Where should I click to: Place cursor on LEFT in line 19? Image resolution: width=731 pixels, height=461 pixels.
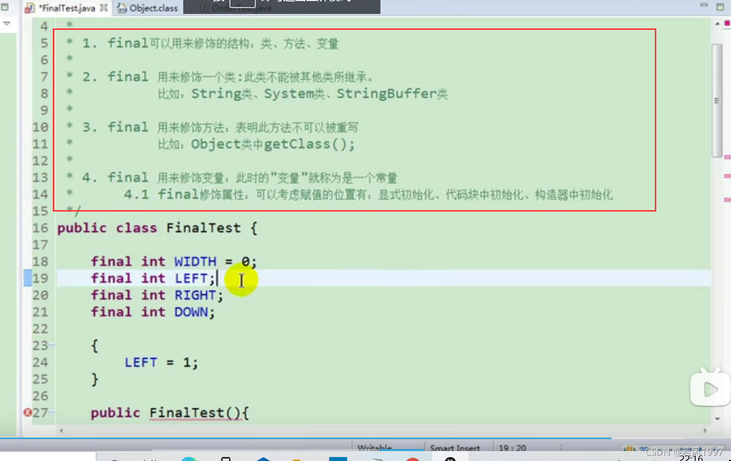(x=191, y=278)
